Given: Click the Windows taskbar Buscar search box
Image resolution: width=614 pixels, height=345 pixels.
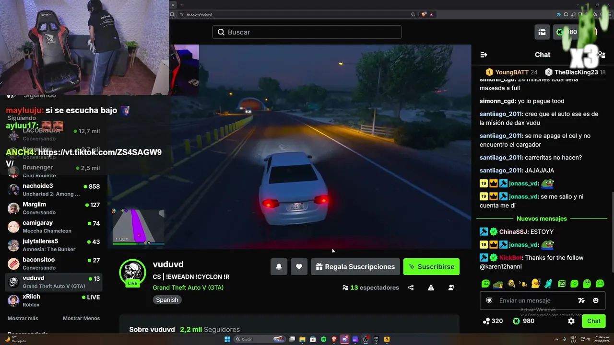Looking at the screenshot, I should (259, 339).
